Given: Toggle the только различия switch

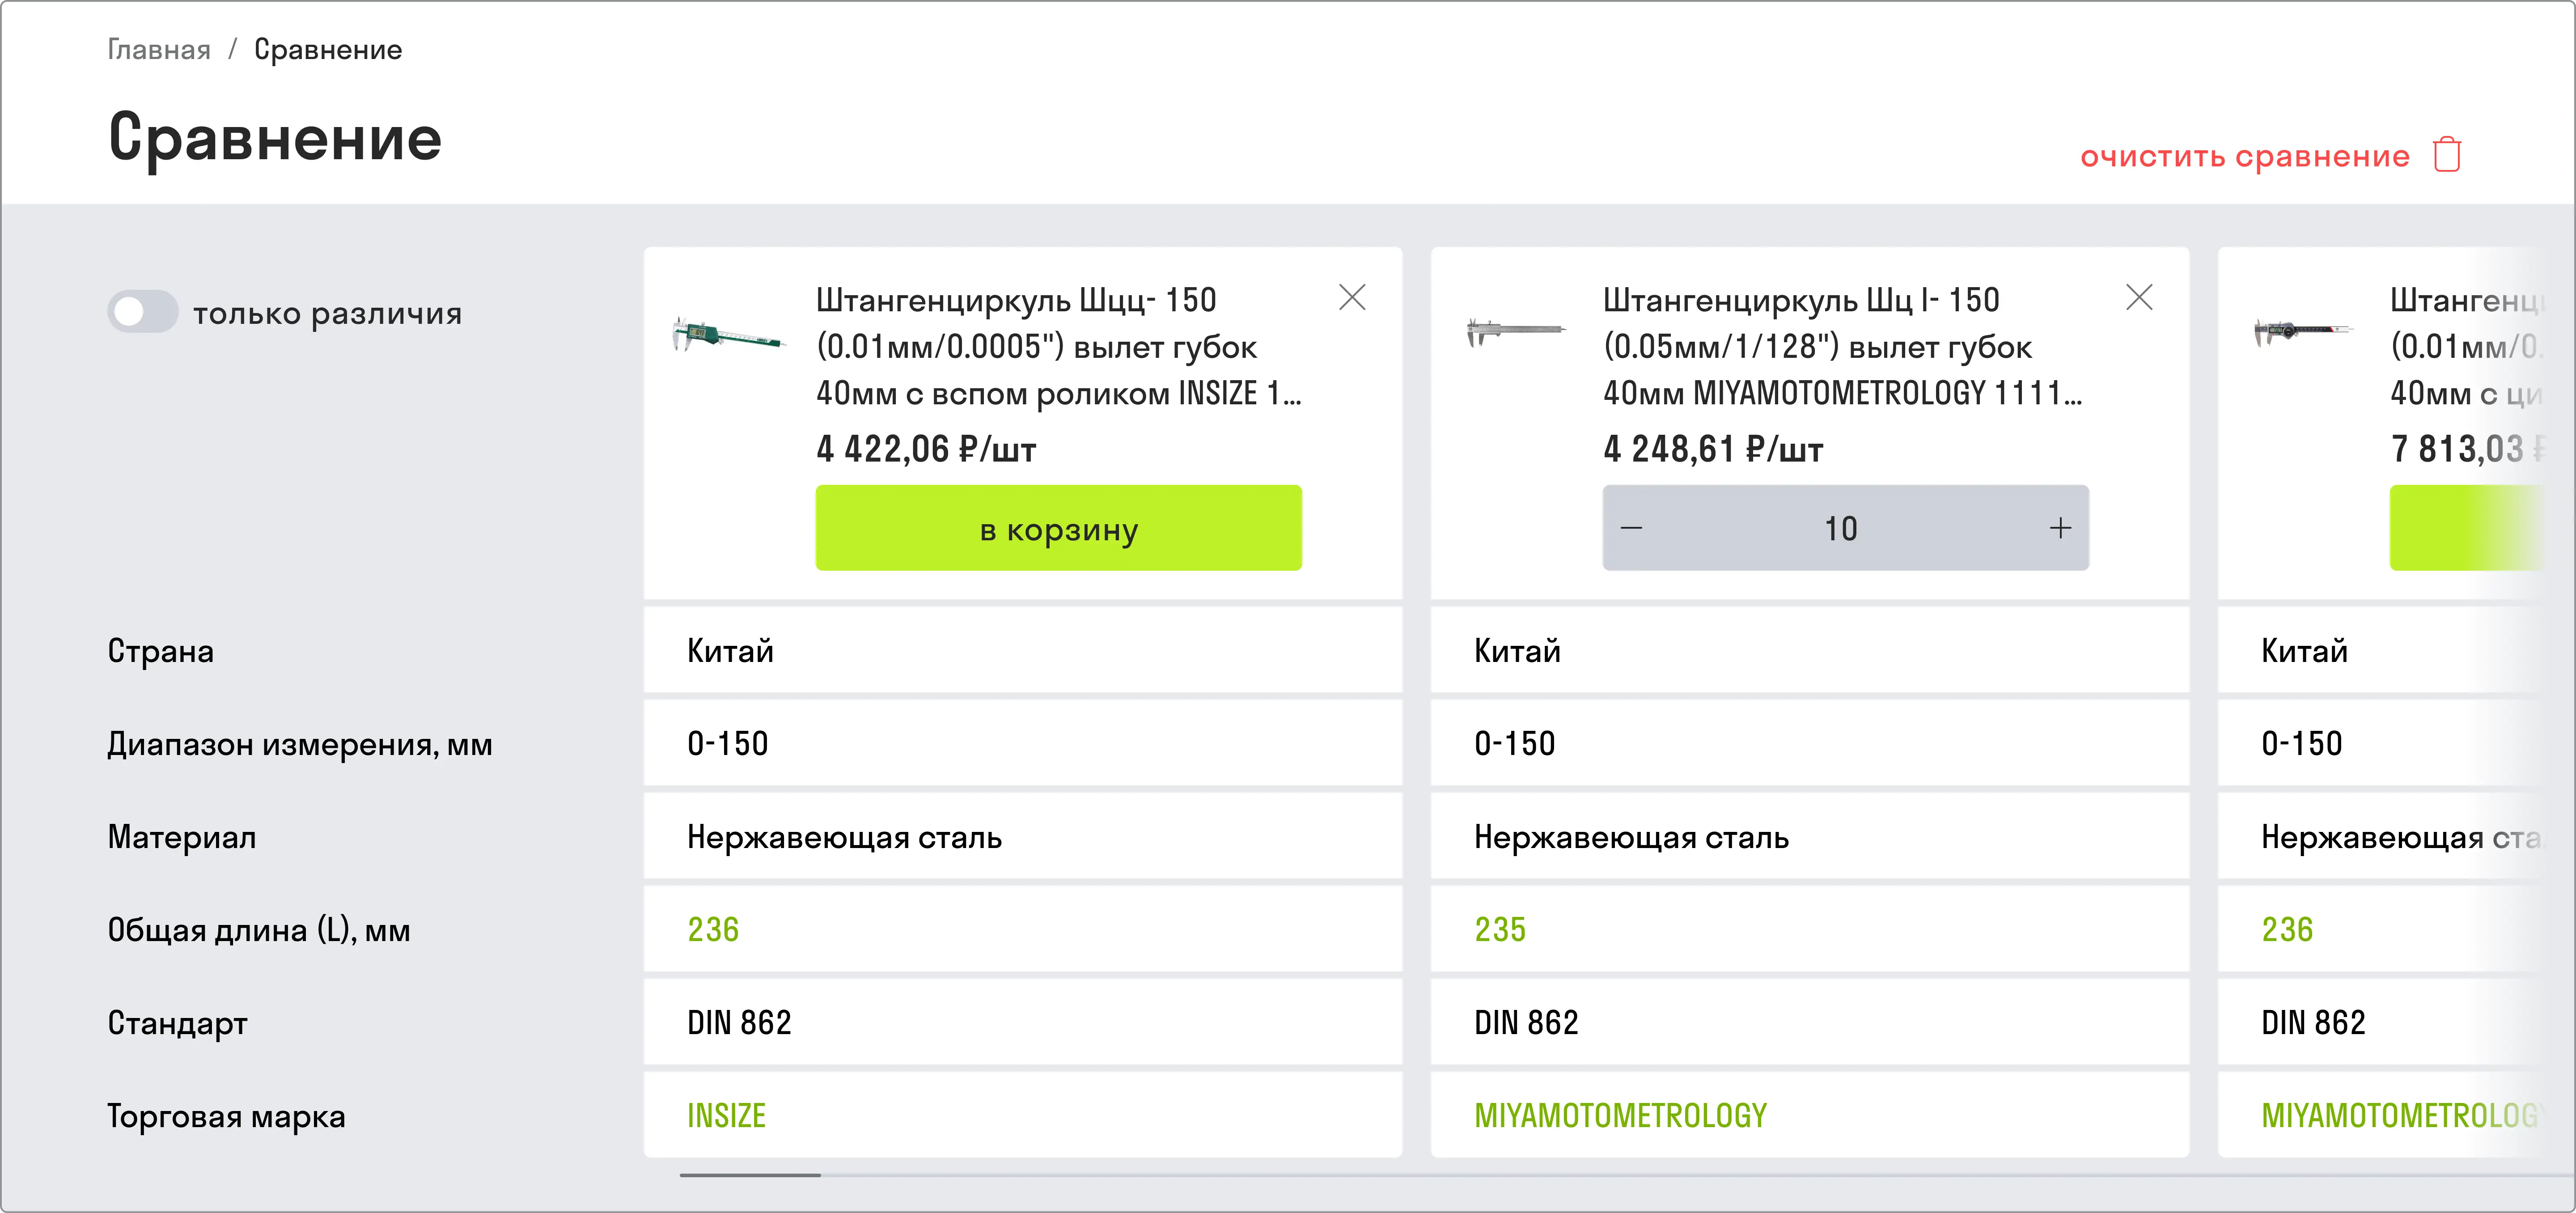Looking at the screenshot, I should pyautogui.click(x=143, y=312).
